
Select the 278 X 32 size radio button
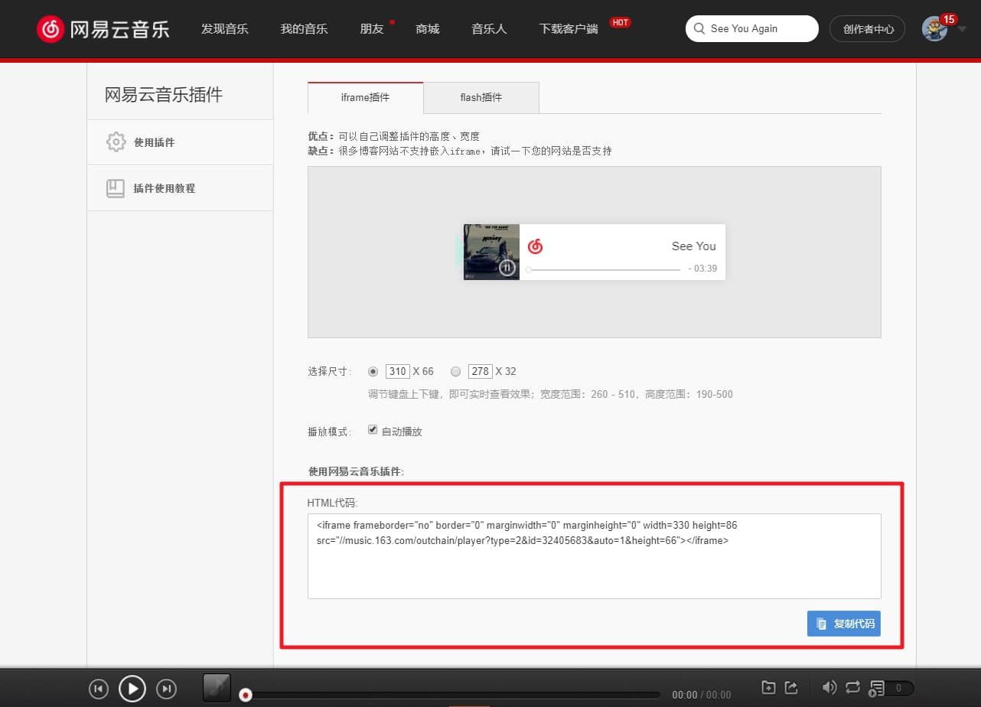coord(456,372)
